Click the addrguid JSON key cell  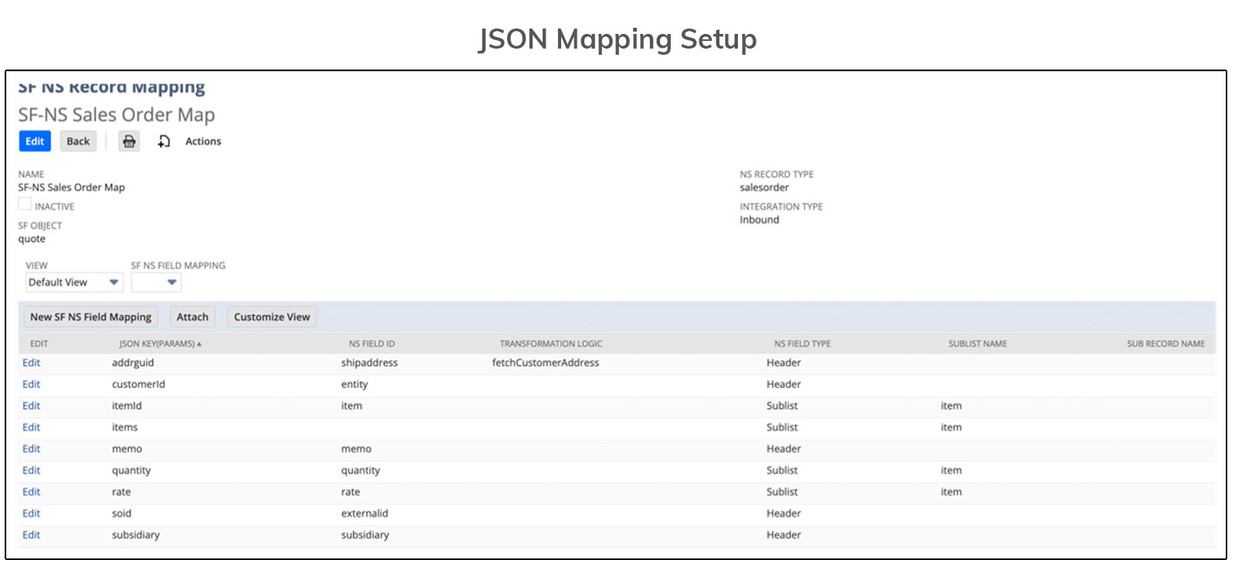[x=133, y=363]
